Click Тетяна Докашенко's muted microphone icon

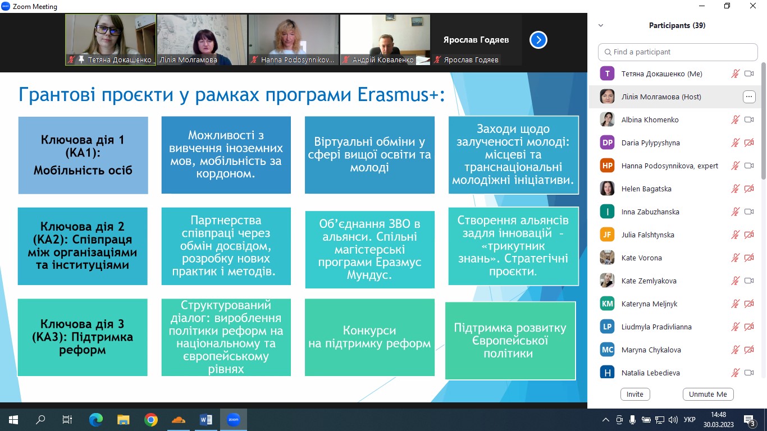pyautogui.click(x=735, y=74)
